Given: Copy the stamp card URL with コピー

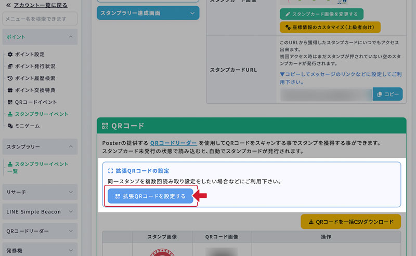Looking at the screenshot, I should click(387, 95).
